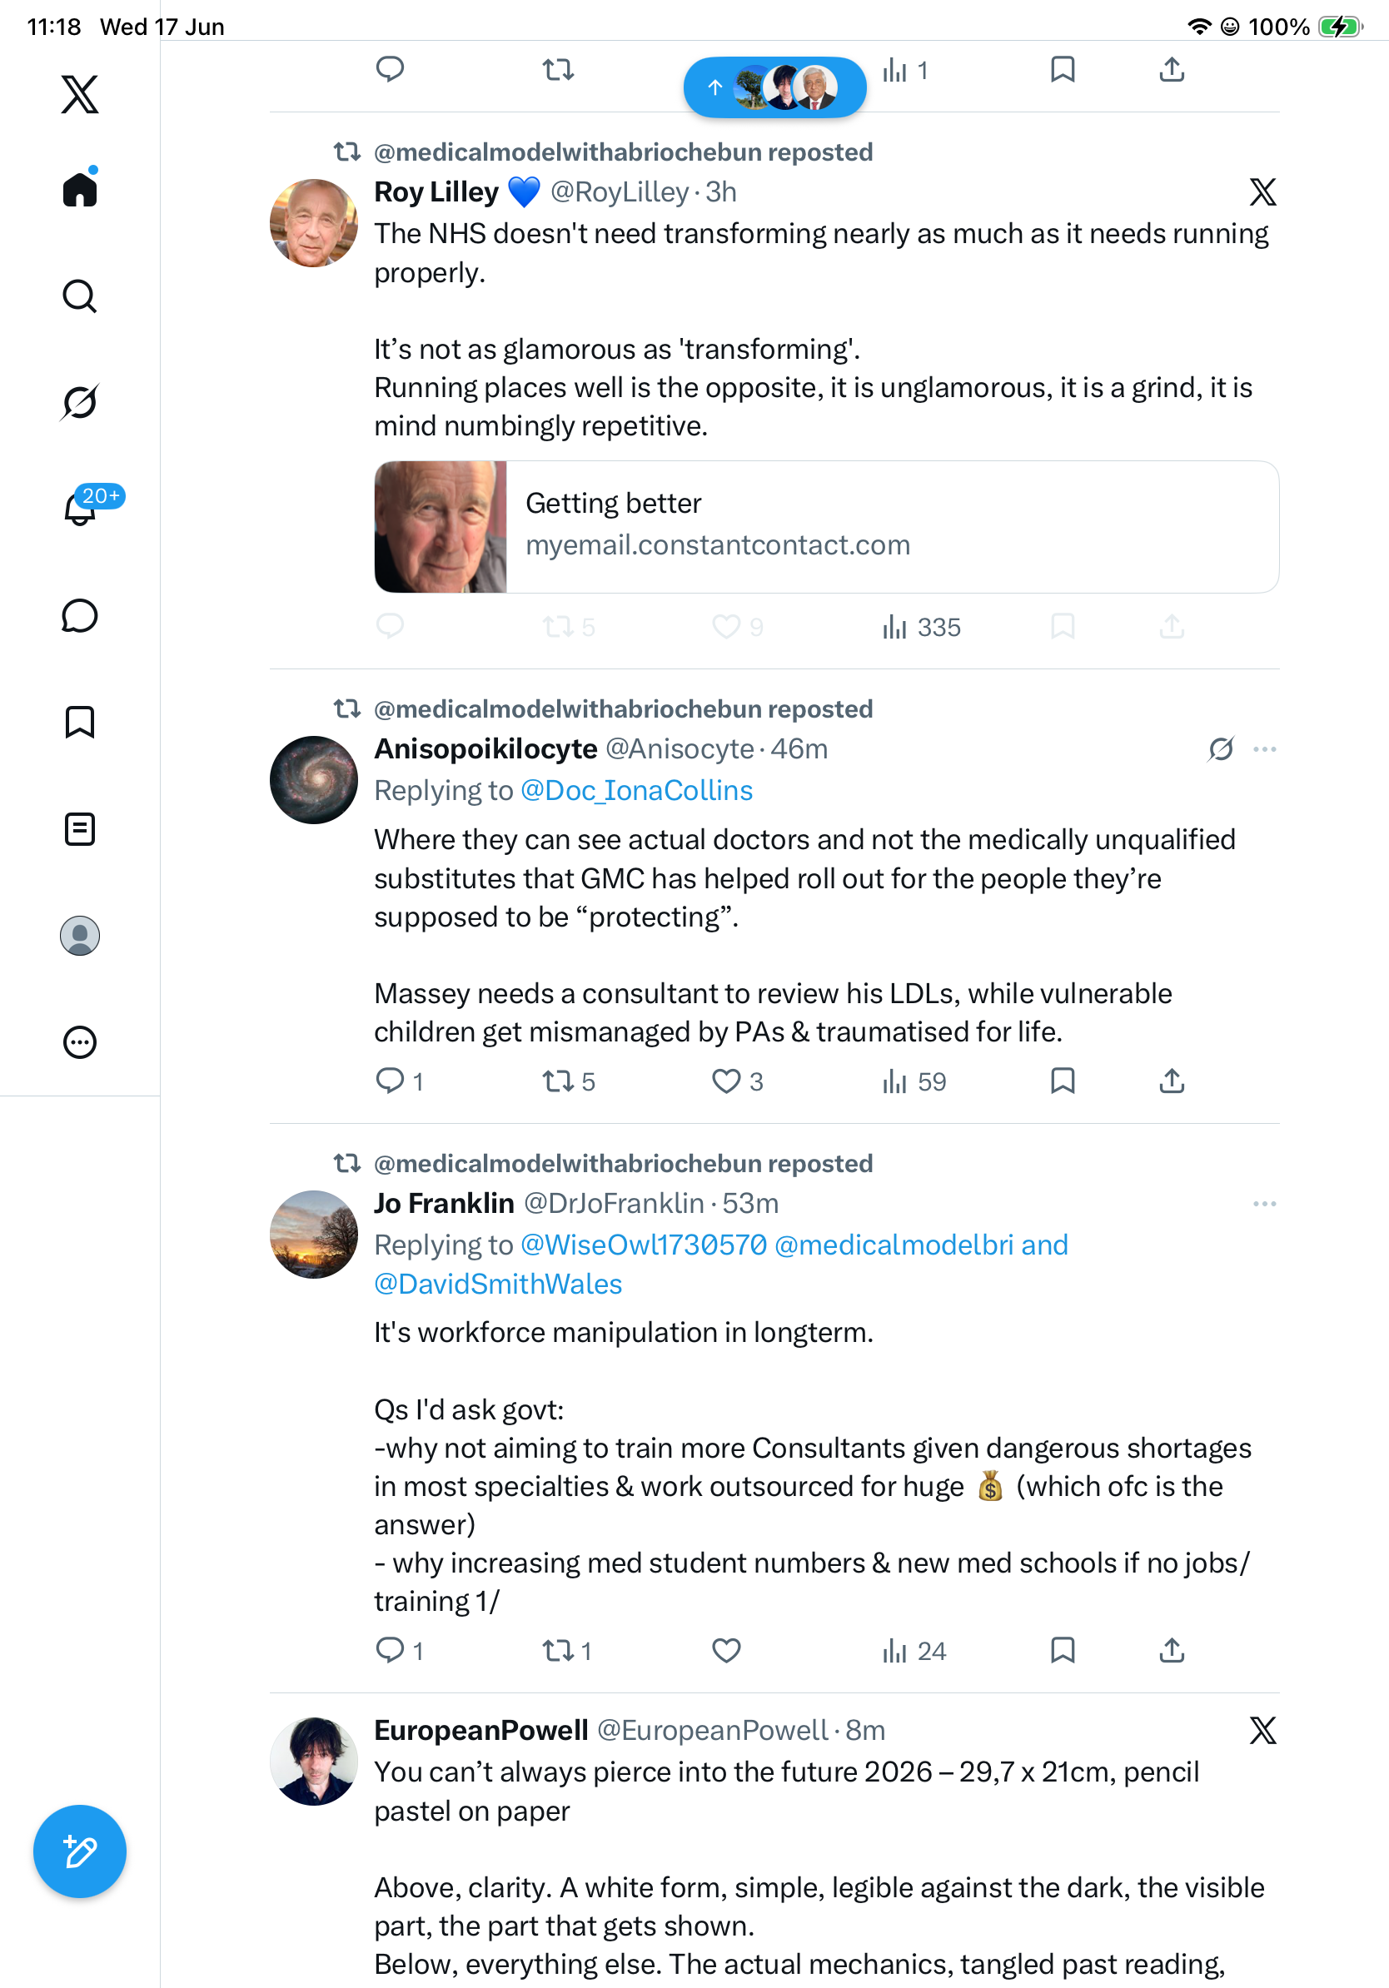
Task: Open Profile tab in sidebar
Action: [x=80, y=936]
